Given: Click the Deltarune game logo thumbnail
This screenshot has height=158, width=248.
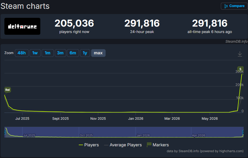Looking at the screenshot, I should pos(22,26).
